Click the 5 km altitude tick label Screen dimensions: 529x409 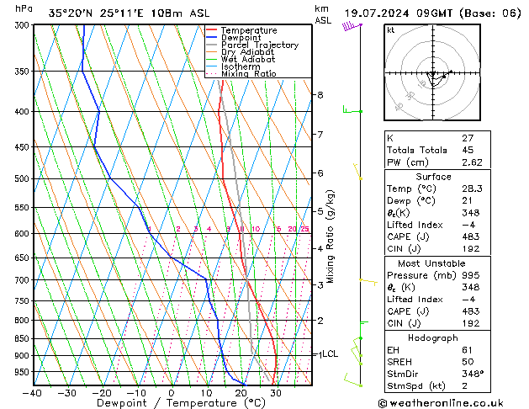click(320, 211)
